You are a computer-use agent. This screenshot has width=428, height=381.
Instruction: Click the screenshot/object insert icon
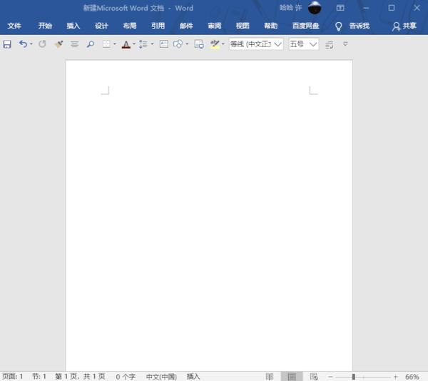tap(199, 44)
